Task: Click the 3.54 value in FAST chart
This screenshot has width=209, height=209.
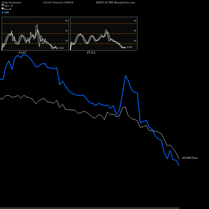Action: (61, 48)
